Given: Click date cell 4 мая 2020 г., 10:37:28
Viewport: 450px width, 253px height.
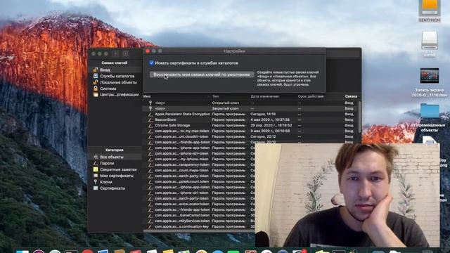Looking at the screenshot, I should point(270,119).
